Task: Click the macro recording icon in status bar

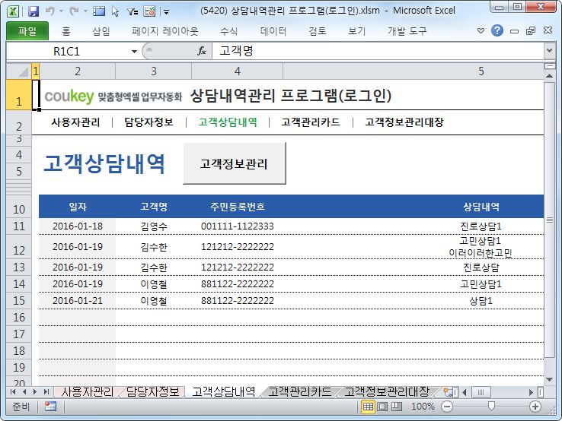Action: (50, 407)
